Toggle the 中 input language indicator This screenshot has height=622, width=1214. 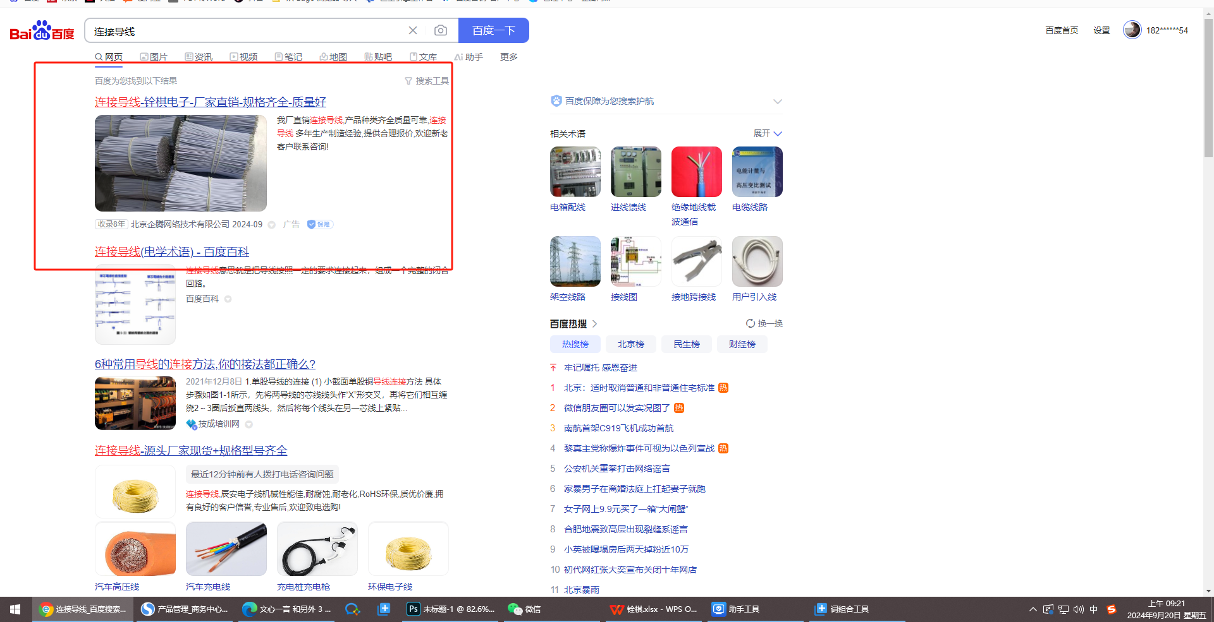click(1094, 609)
